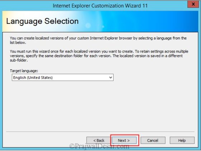Select the English (United States) combo box field

coord(63,77)
